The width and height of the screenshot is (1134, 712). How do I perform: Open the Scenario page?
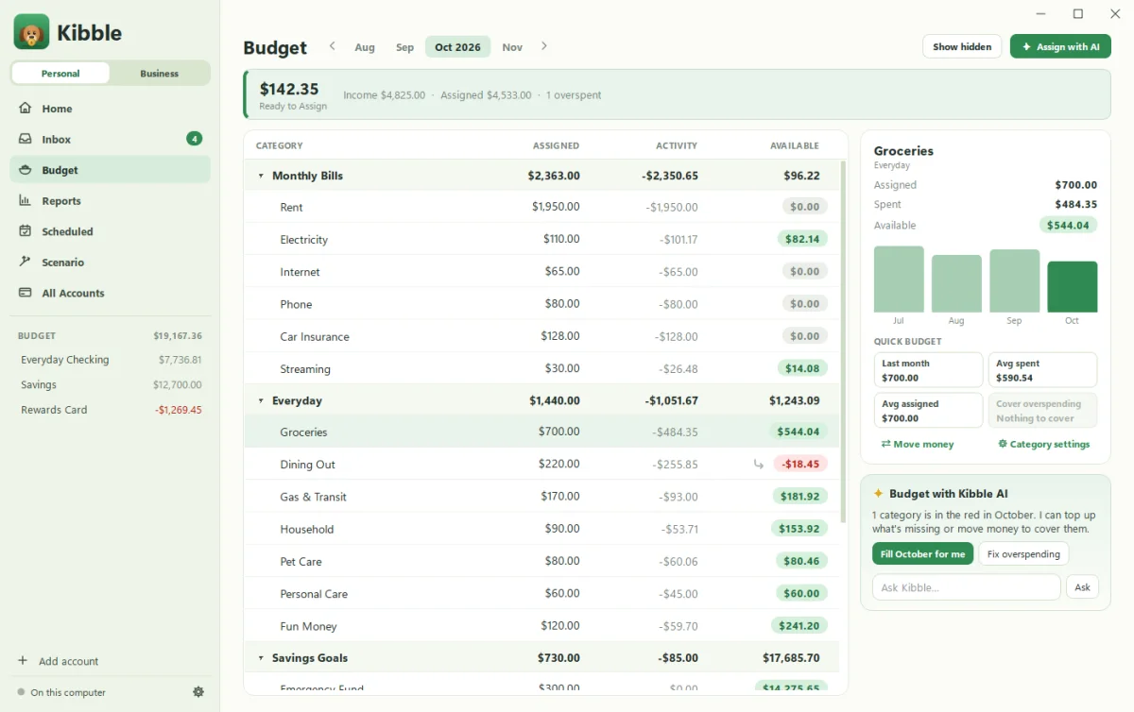click(x=111, y=262)
